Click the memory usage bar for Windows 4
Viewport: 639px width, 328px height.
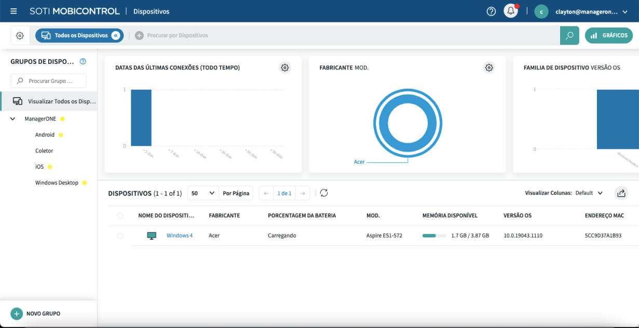tap(434, 236)
